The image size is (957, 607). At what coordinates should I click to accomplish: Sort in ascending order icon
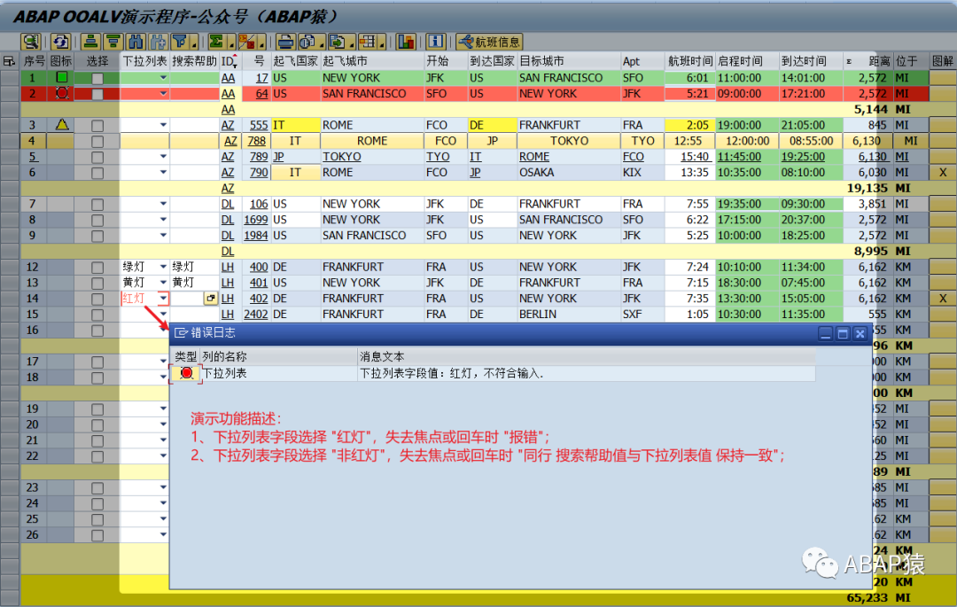[90, 42]
